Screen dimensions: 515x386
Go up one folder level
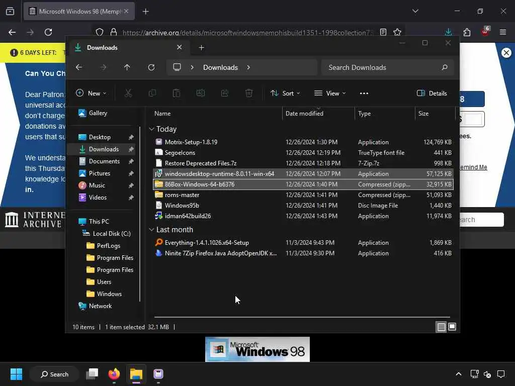coord(127,67)
